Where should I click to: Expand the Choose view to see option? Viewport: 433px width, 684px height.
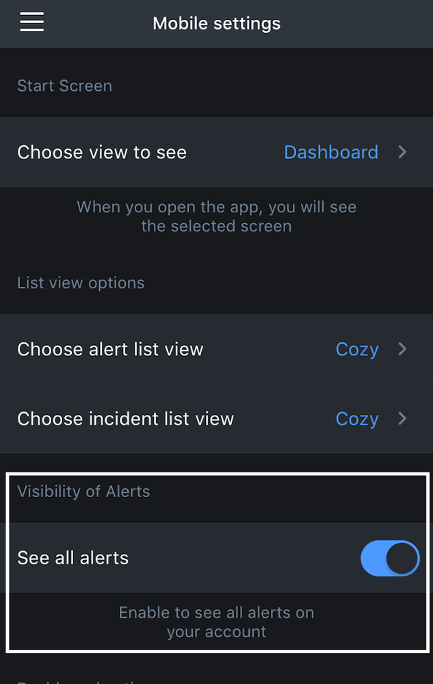point(402,152)
